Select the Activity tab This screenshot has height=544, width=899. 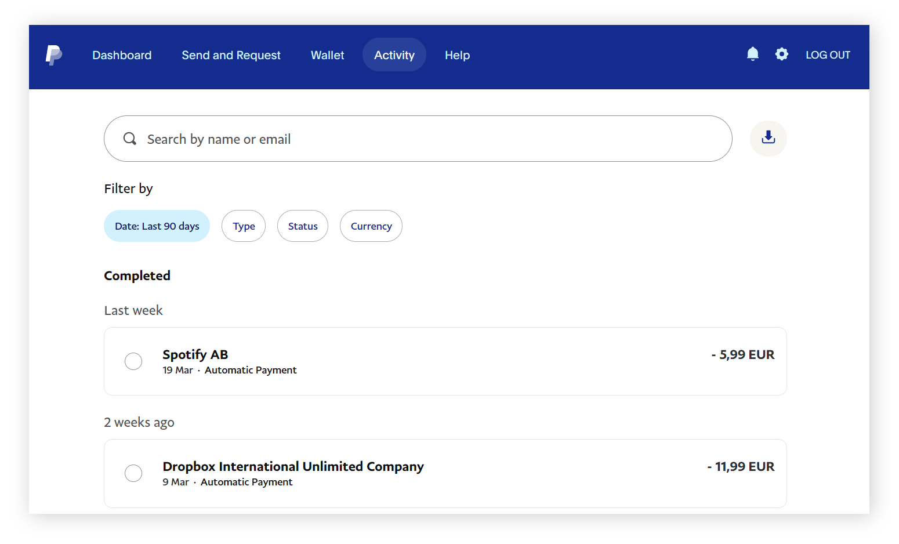[394, 55]
